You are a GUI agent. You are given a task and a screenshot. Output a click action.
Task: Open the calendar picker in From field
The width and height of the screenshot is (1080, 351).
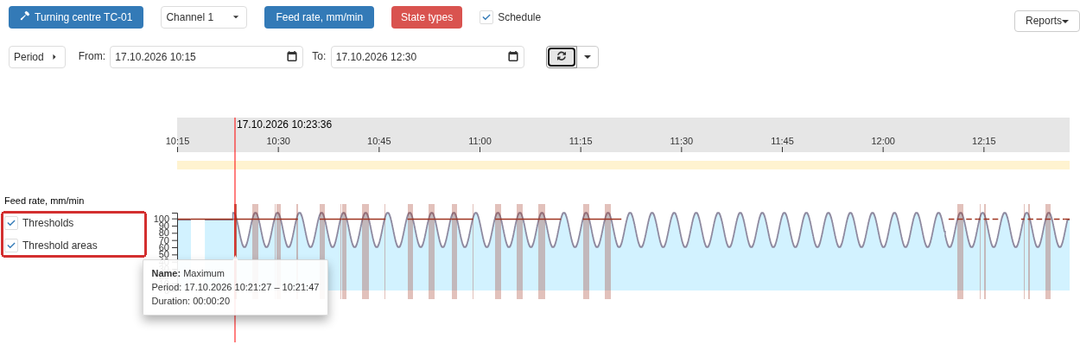click(x=292, y=57)
